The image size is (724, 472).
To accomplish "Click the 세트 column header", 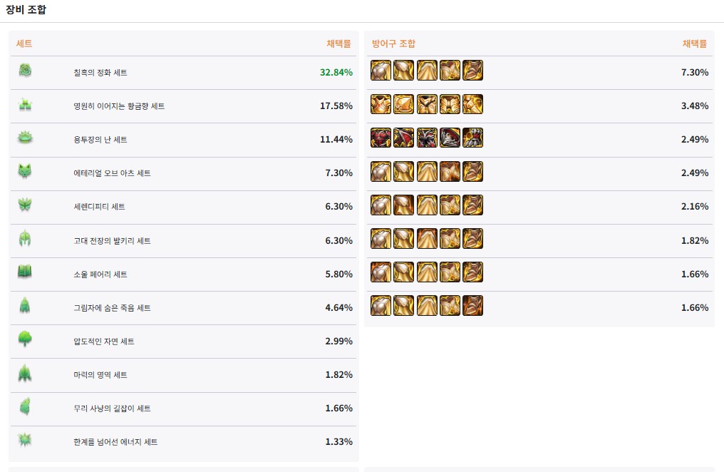I will pyautogui.click(x=24, y=43).
